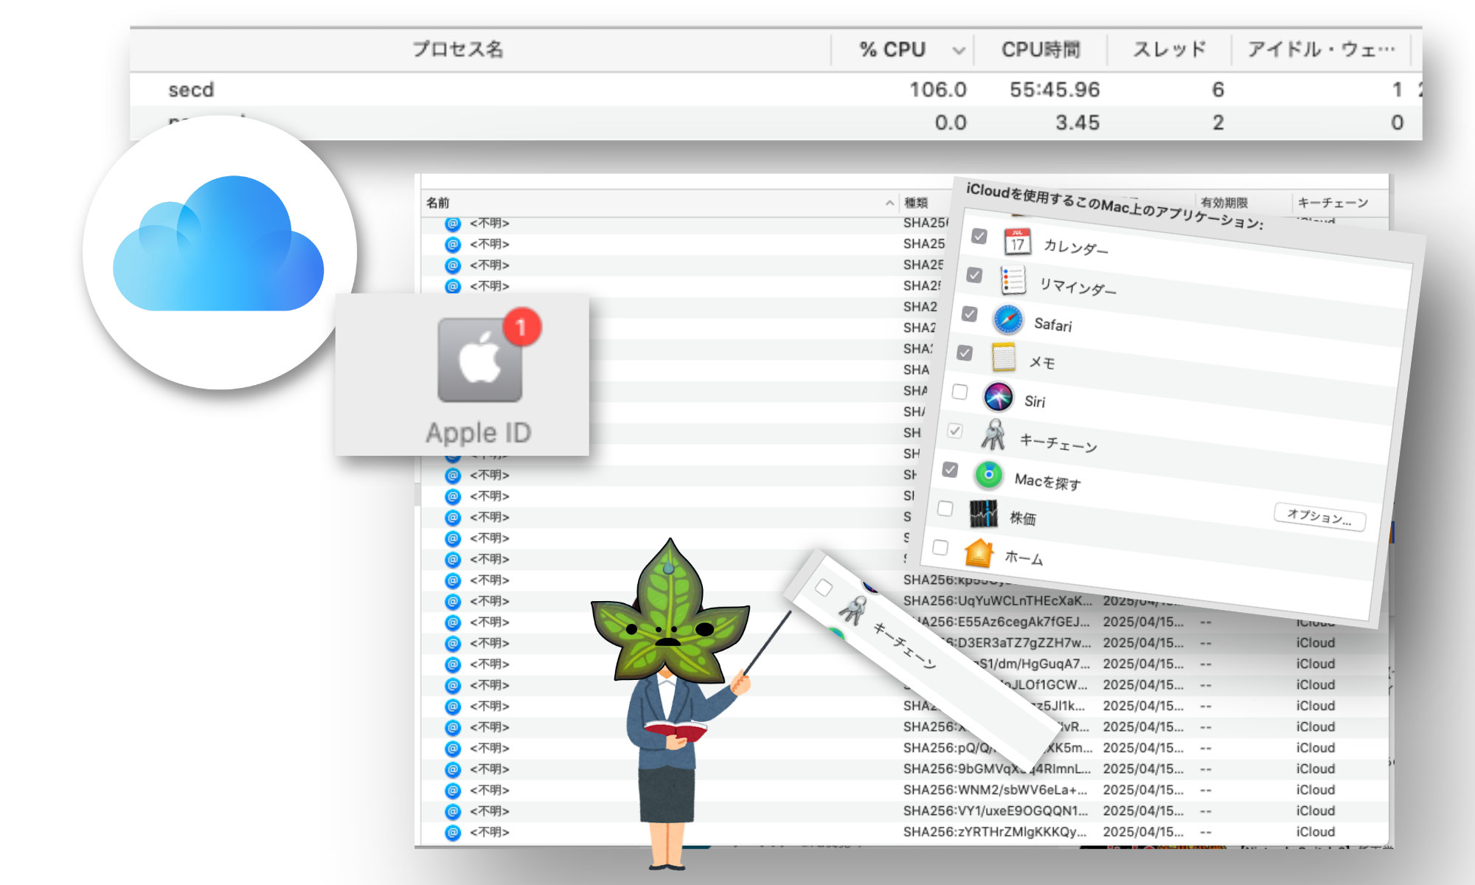Click the Calendar (カレンダー) app icon
Image resolution: width=1475 pixels, height=885 pixels.
1018,242
